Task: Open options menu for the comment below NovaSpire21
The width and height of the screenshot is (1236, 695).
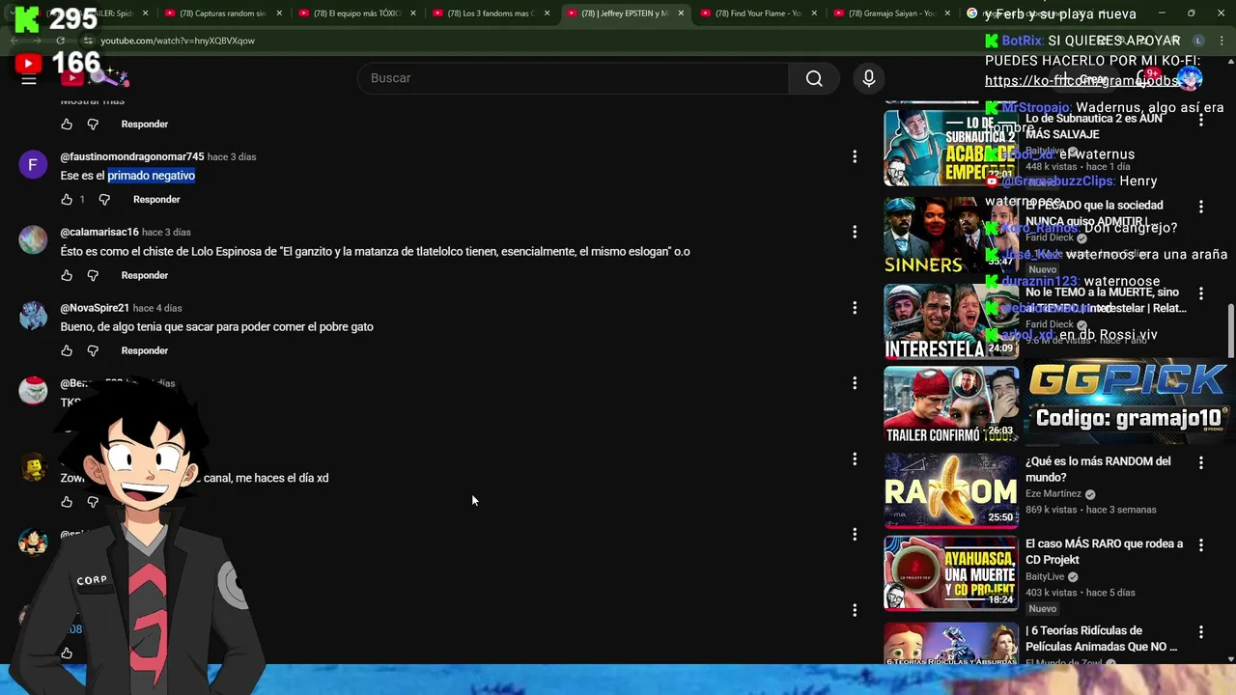Action: [x=855, y=383]
